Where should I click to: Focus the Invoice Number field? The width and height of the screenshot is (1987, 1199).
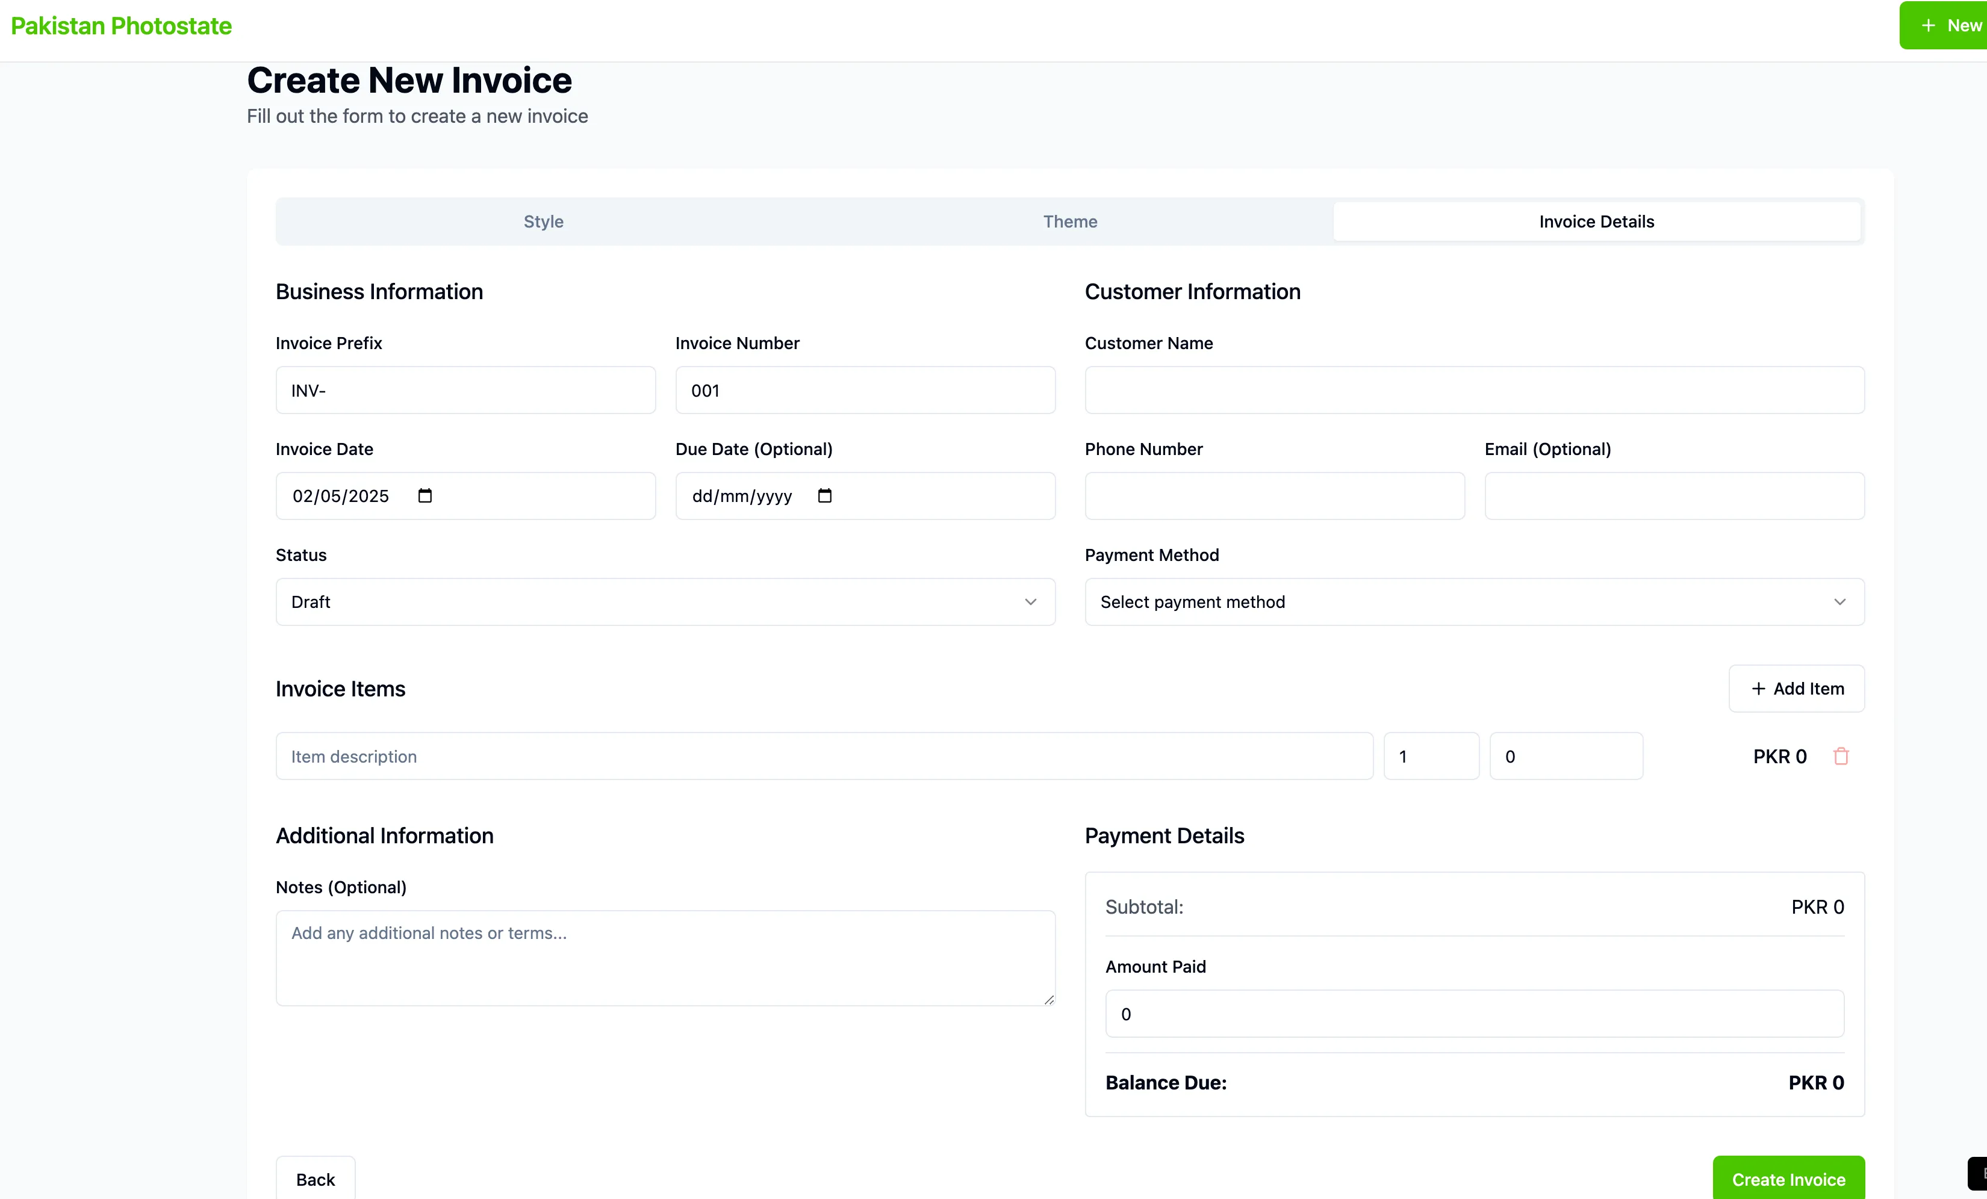(x=865, y=390)
